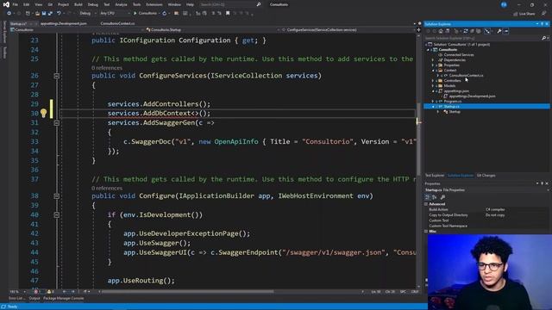Collapse the Context folder node
Viewport: 552px width, 310px height.
[x=433, y=71]
